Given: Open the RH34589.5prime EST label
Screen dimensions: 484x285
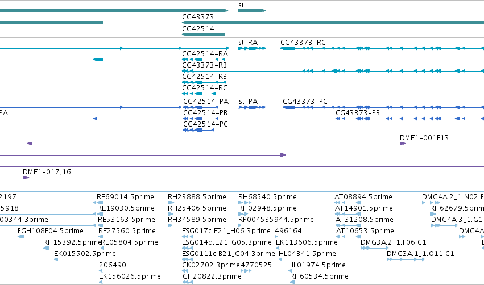Looking at the screenshot, I should (x=197, y=220).
